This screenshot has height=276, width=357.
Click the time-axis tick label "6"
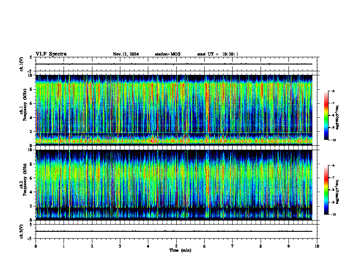tap(205, 246)
